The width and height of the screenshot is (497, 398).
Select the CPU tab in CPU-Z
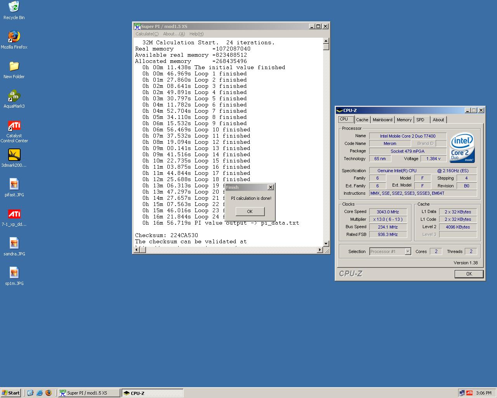346,119
